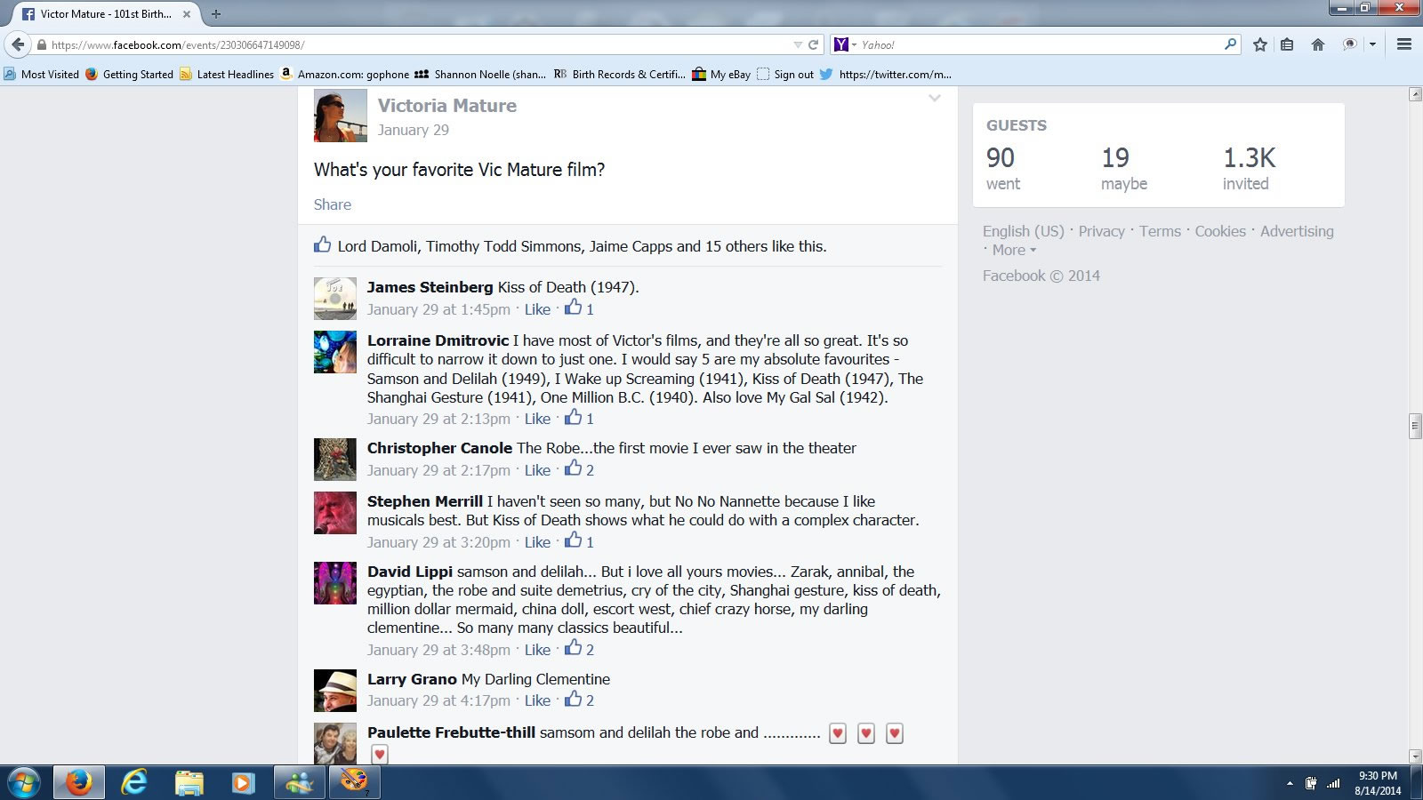Open the Shannon Noelle bookmark
Screen dimensions: 1423x800
[480, 74]
